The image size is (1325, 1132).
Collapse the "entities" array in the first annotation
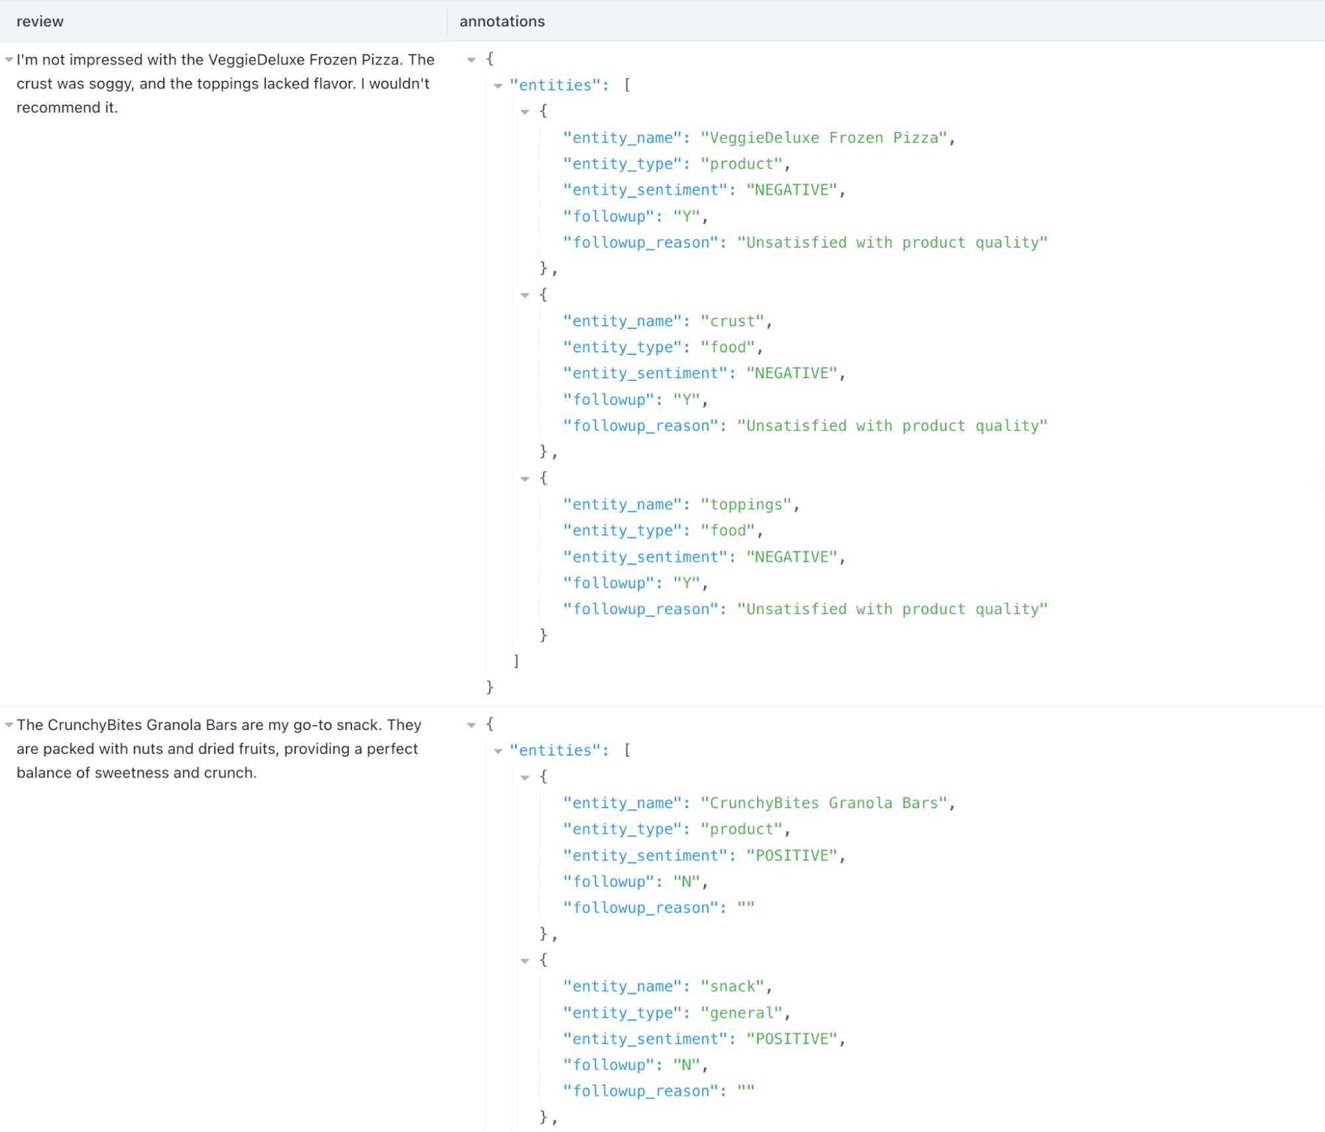tap(497, 85)
